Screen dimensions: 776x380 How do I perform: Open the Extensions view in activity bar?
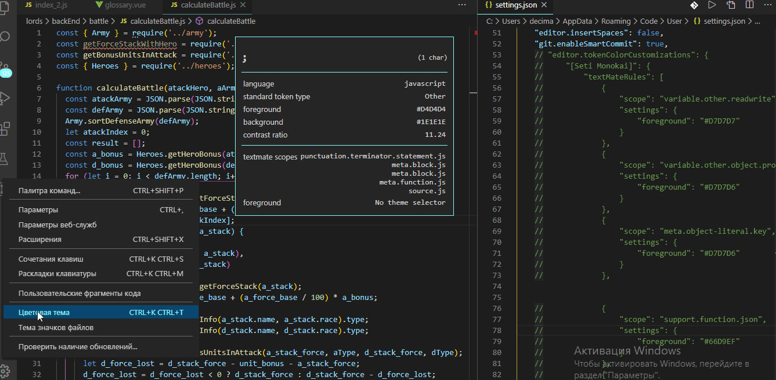click(x=6, y=128)
